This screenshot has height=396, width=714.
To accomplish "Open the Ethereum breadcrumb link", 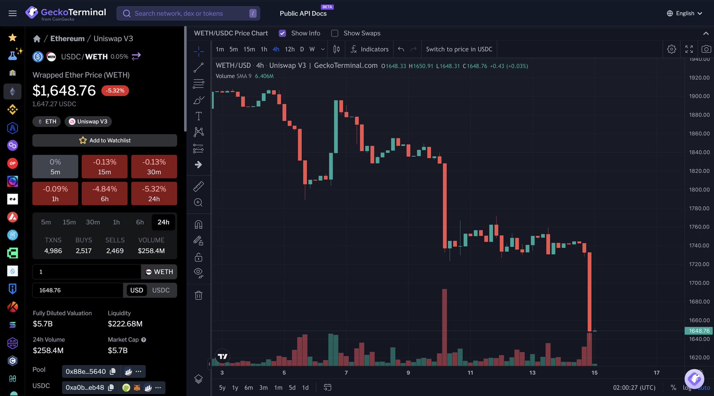I will (67, 39).
